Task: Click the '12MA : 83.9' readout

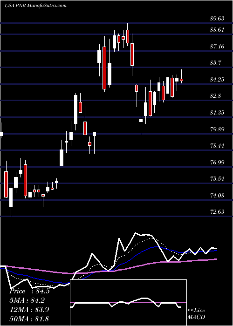Action: pyautogui.click(x=29, y=309)
